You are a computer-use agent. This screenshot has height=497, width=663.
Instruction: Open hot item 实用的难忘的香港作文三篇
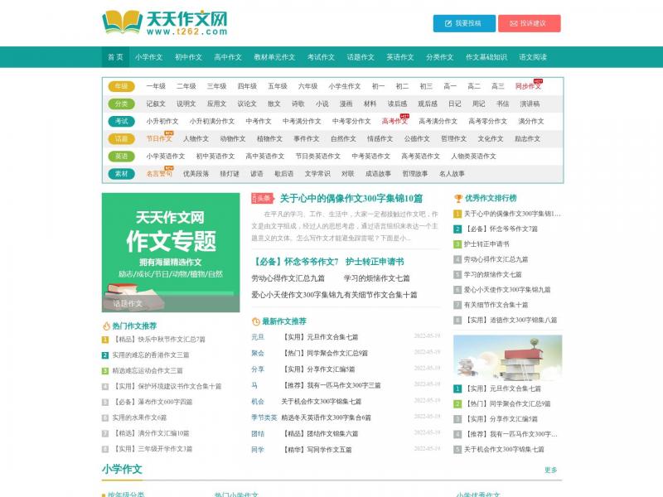pyautogui.click(x=151, y=355)
